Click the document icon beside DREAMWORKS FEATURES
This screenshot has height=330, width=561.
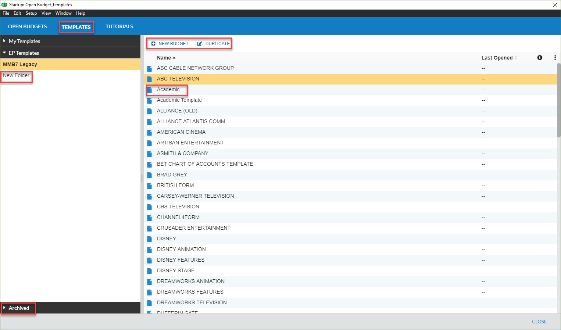click(150, 292)
